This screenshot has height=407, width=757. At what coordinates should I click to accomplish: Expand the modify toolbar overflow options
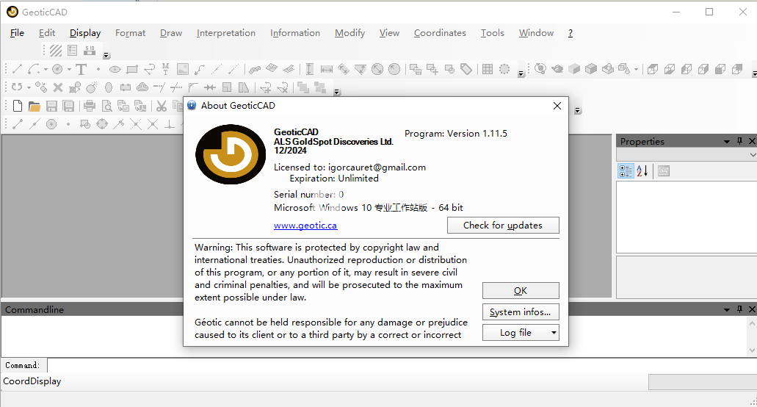[x=337, y=92]
